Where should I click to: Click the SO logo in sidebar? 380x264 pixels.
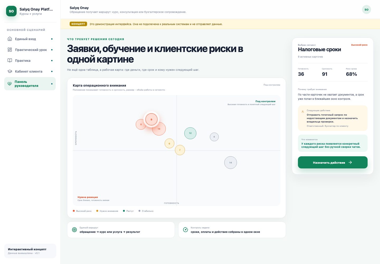[x=11, y=11]
